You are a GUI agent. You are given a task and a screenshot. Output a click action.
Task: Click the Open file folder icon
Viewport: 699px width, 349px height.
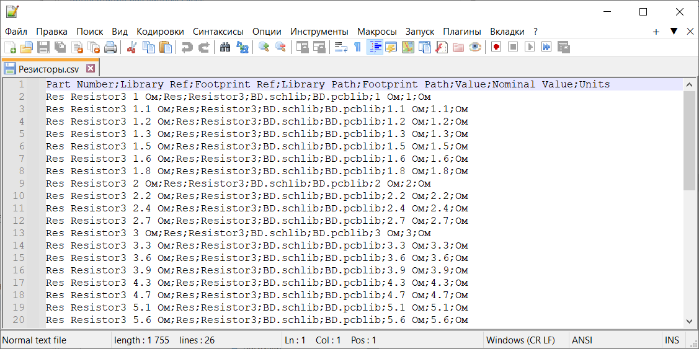27,47
